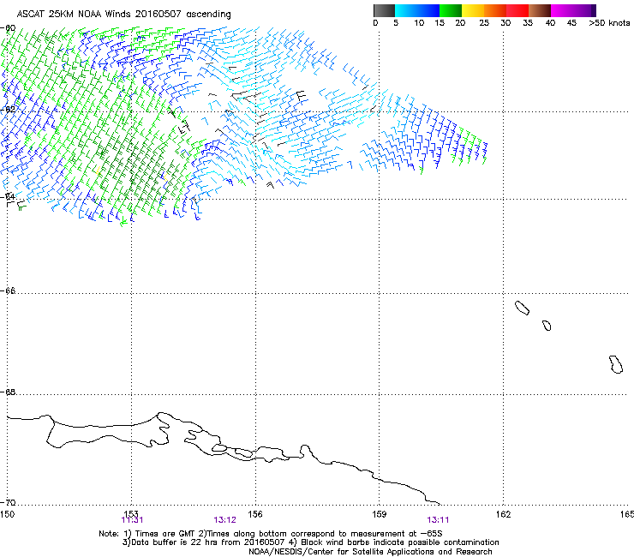Click the green 15-20 knots legend swatch
Image resolution: width=634 pixels, height=557 pixels.
click(x=451, y=10)
